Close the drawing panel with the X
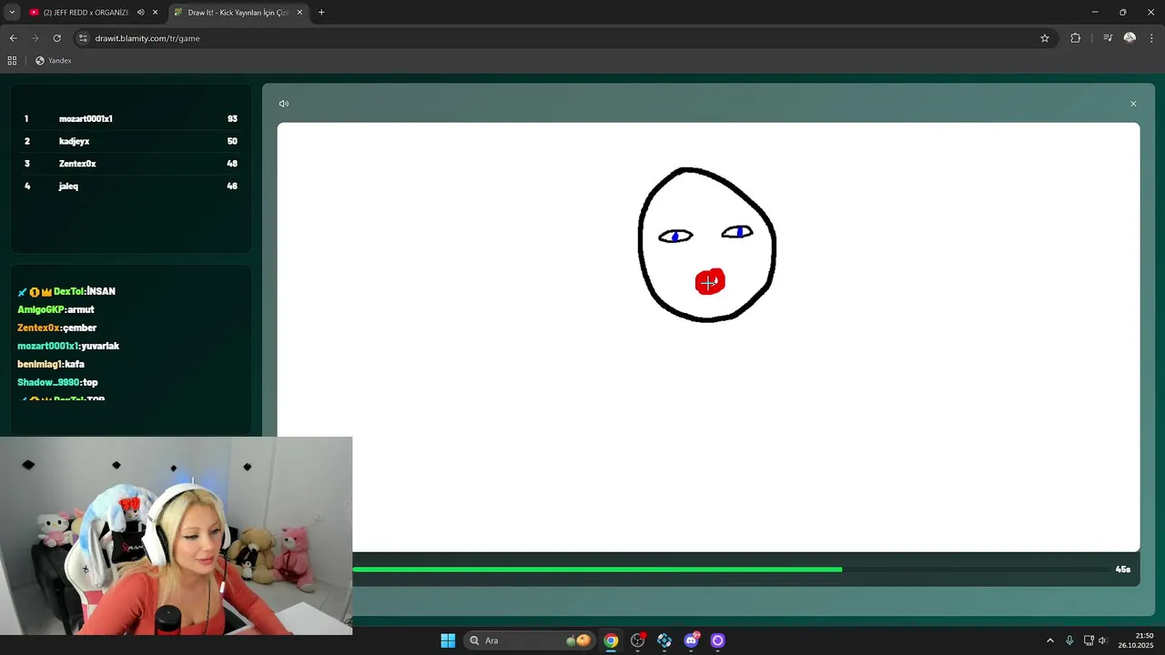Image resolution: width=1165 pixels, height=655 pixels. click(x=1133, y=104)
